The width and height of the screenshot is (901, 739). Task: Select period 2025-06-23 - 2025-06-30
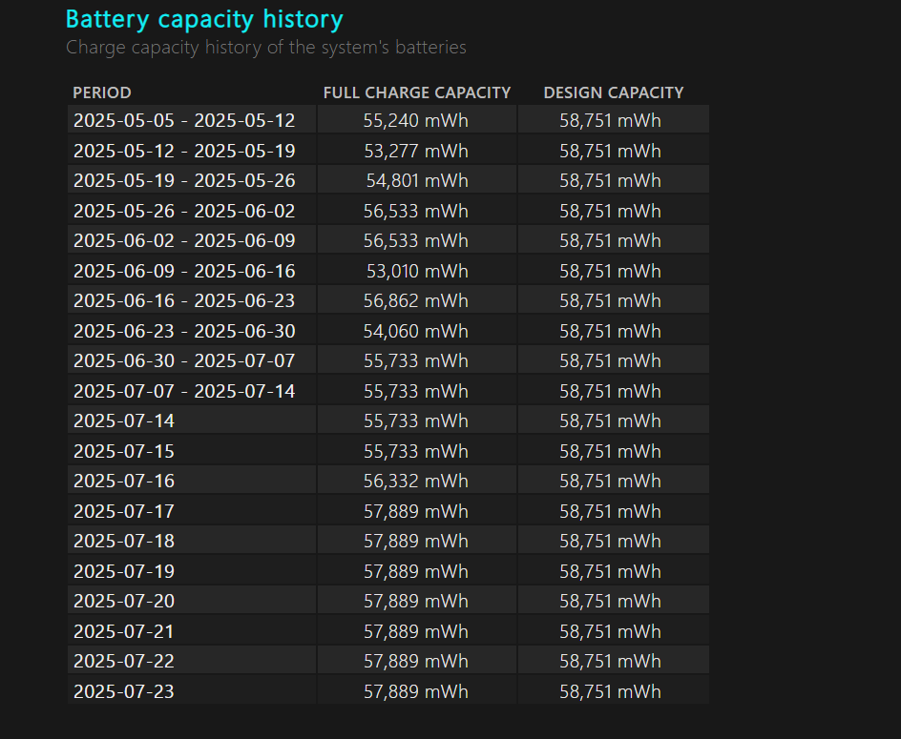pos(184,331)
